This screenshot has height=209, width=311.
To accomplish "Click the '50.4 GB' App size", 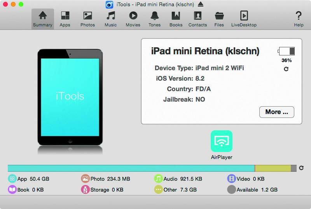I will [40, 179].
